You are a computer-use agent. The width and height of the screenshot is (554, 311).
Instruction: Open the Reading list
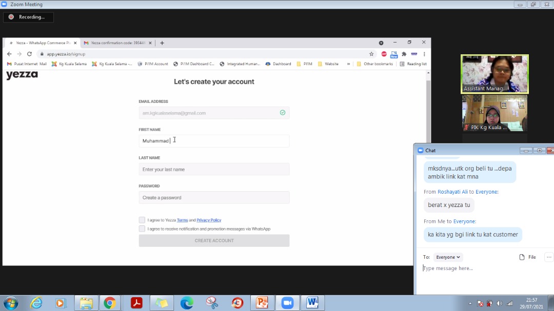pos(413,64)
